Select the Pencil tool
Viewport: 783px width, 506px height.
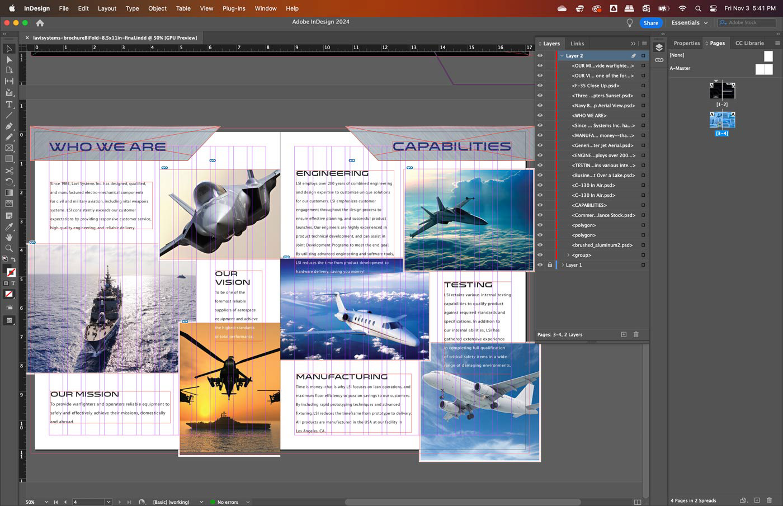[x=9, y=137]
